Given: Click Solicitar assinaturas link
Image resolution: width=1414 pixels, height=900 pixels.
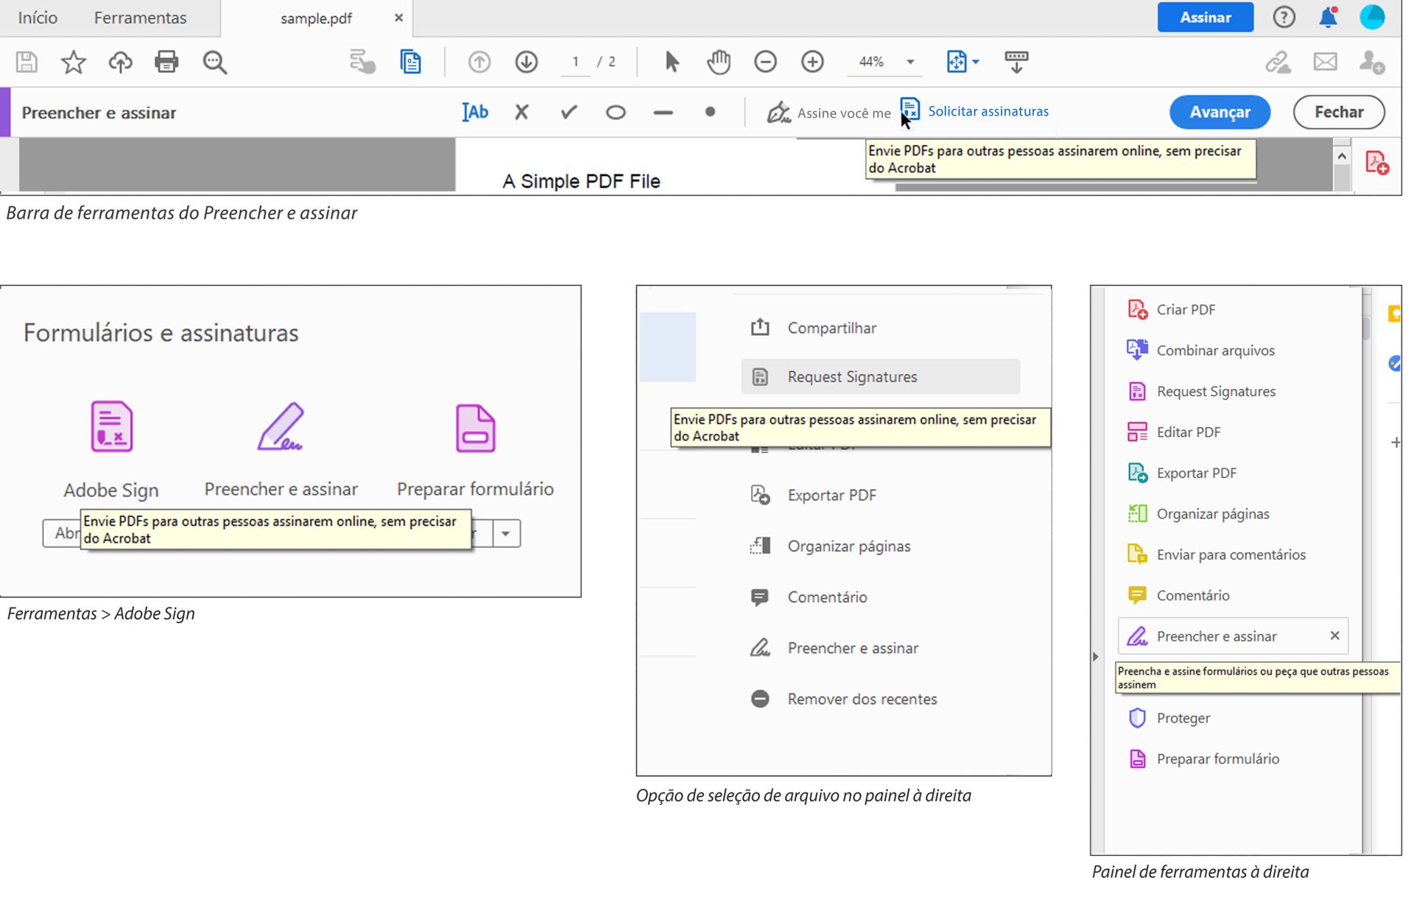Looking at the screenshot, I should coord(988,111).
